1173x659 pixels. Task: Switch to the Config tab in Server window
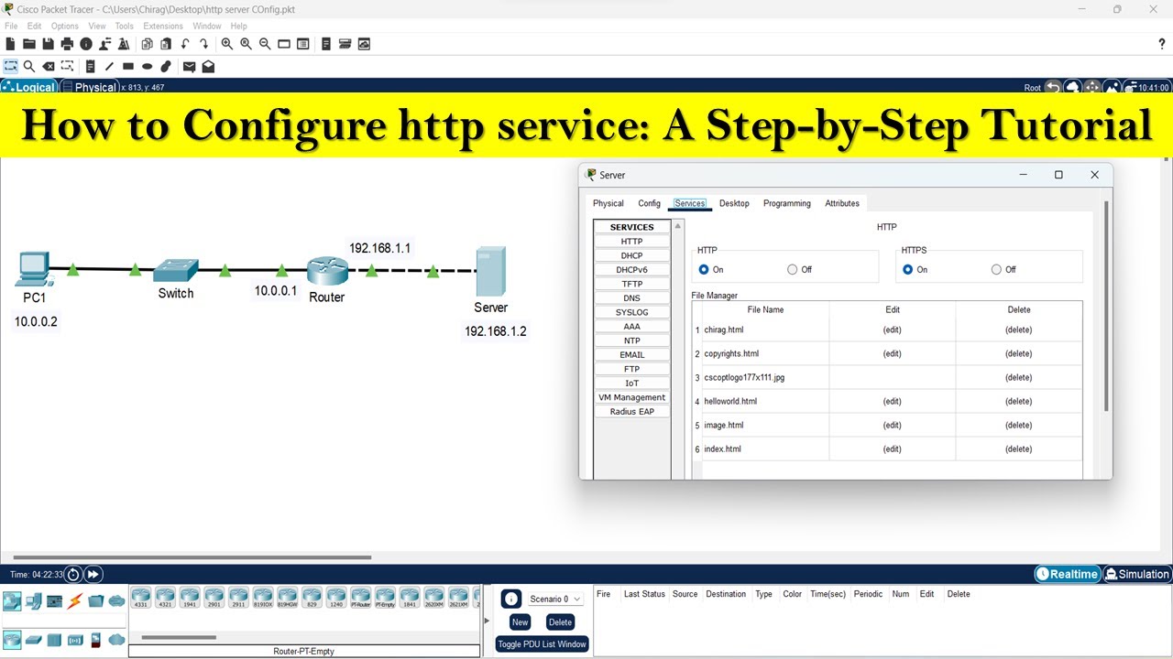click(649, 203)
